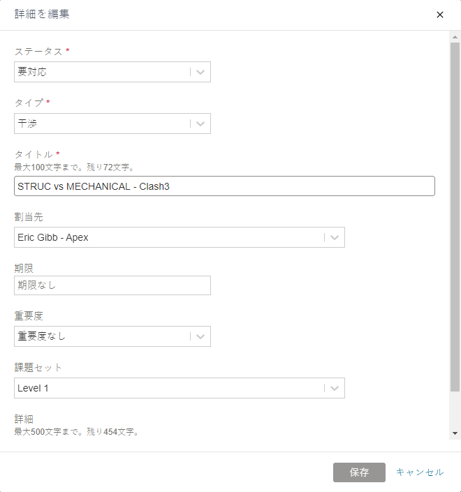Image resolution: width=461 pixels, height=492 pixels.
Task: Click the vertical scrollbar thumb
Action: click(455, 217)
